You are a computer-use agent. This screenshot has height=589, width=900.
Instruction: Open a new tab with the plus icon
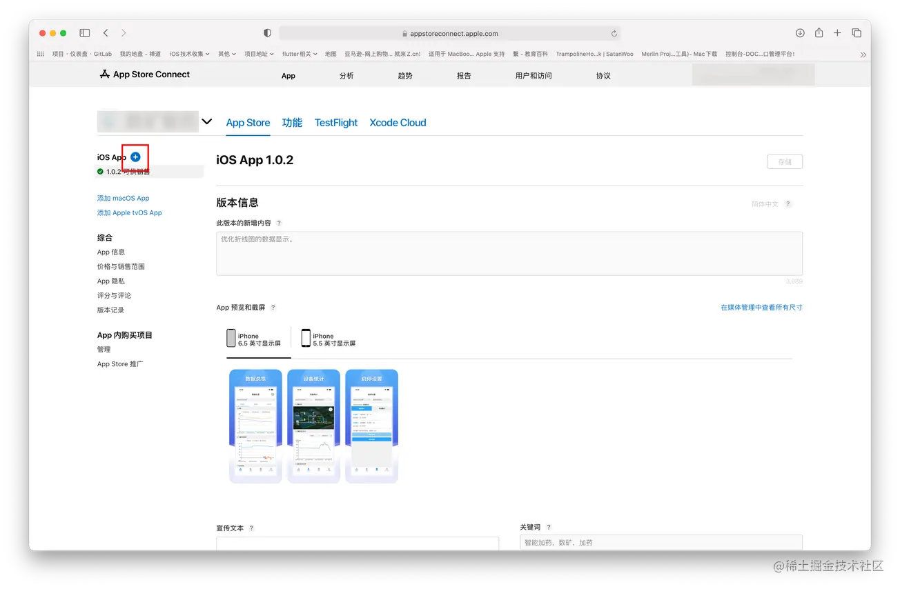point(837,32)
